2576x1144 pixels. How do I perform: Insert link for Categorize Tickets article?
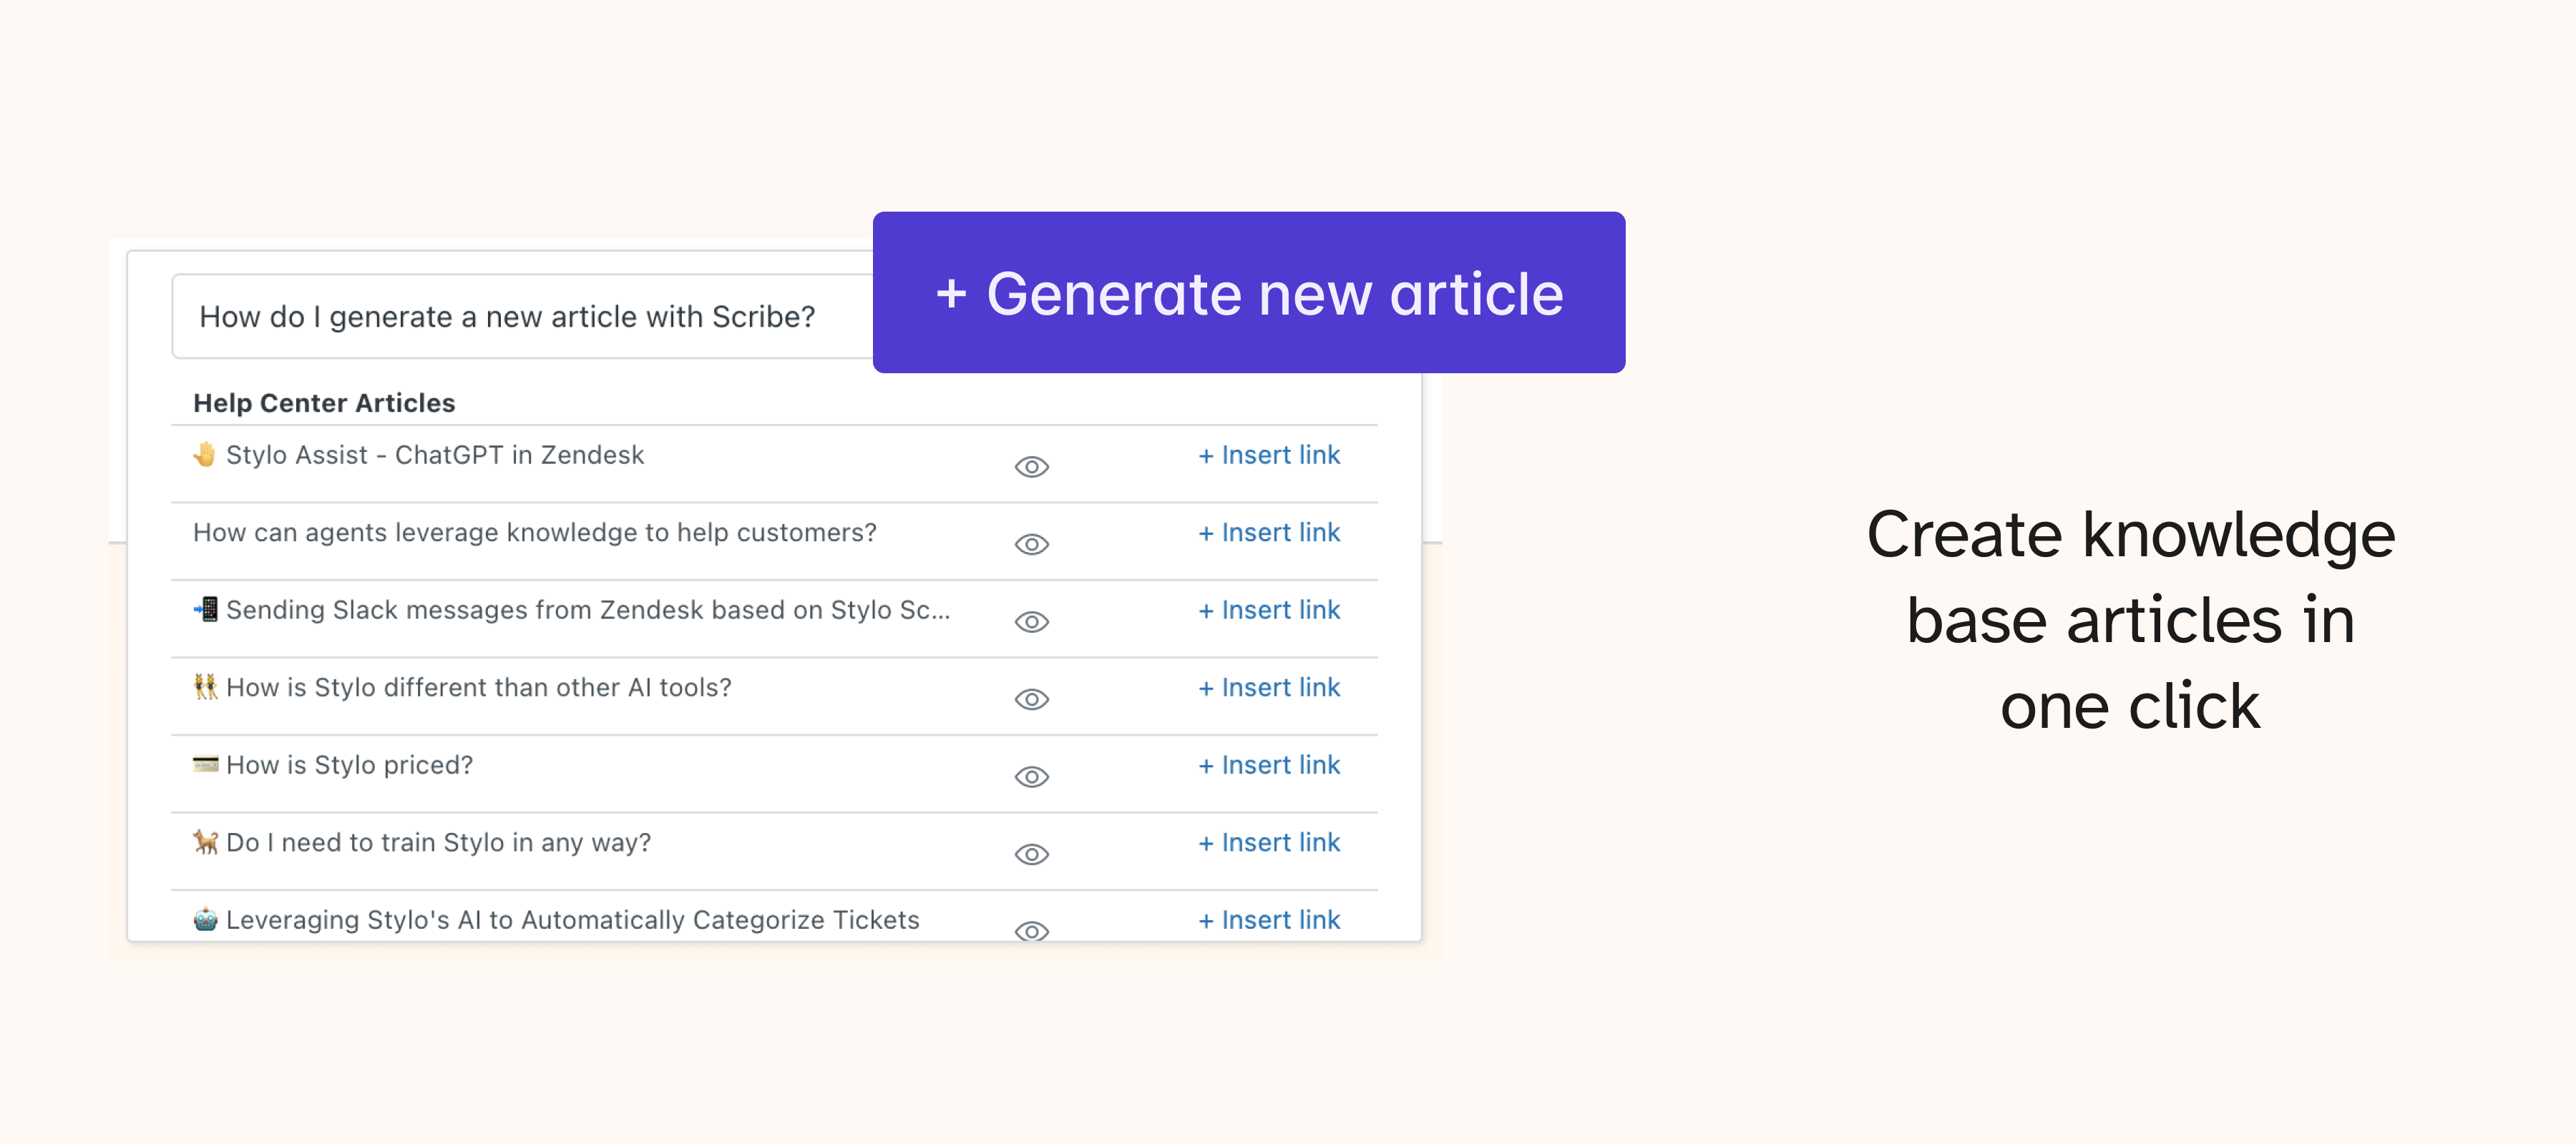(x=1269, y=920)
